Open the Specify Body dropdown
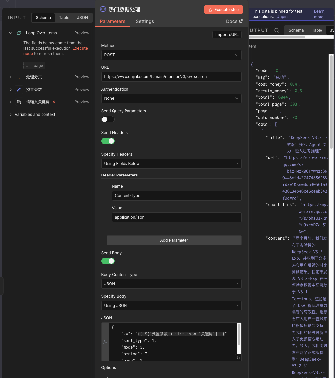Screen dimensions: 335x378 click(172, 306)
